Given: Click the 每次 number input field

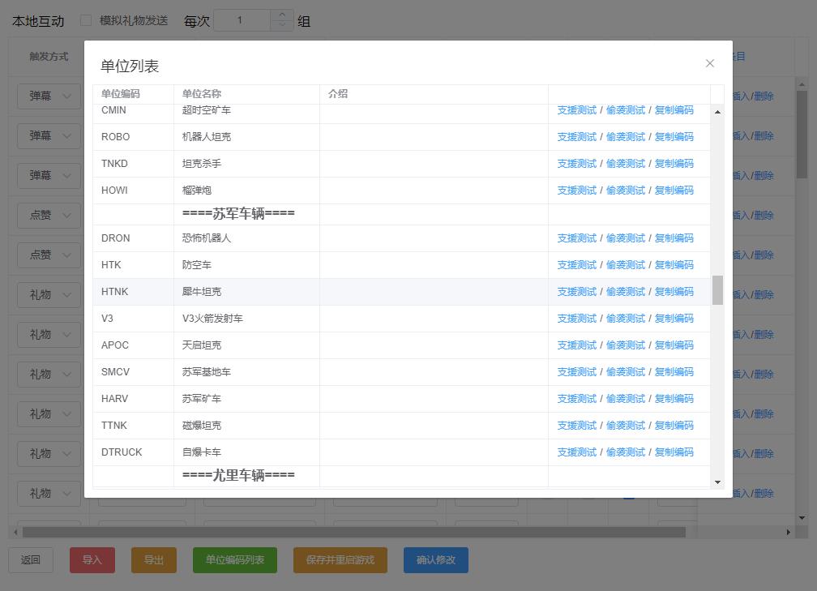Looking at the screenshot, I should 240,20.
